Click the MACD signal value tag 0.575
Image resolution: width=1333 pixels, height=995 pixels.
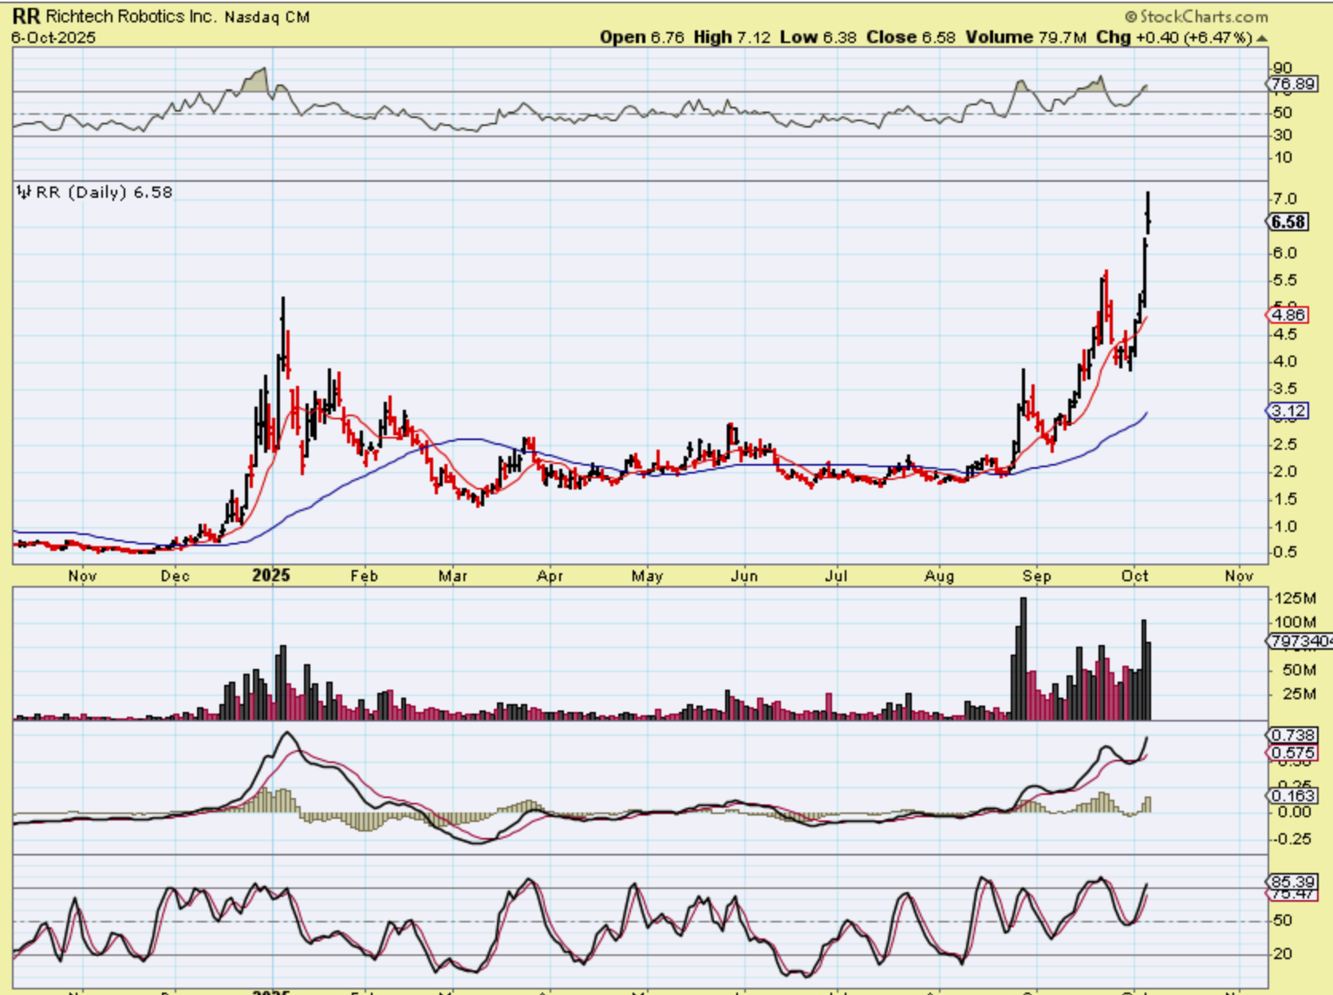point(1292,753)
